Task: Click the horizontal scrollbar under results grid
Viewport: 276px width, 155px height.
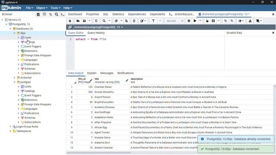Action: point(99,153)
